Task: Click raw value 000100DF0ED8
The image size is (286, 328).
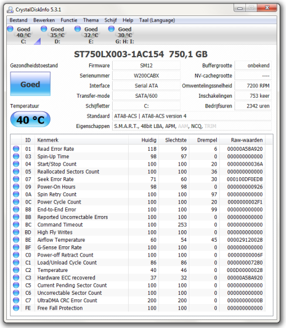Action: point(245,179)
